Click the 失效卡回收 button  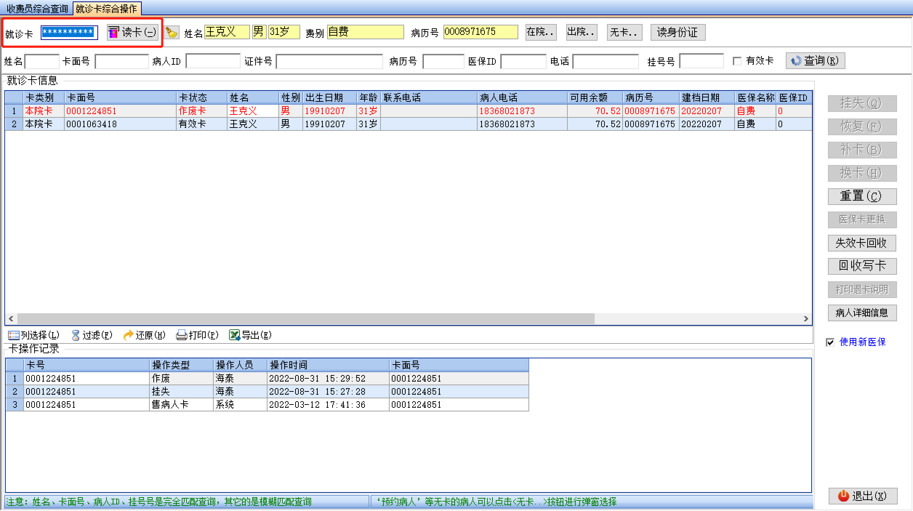(861, 243)
